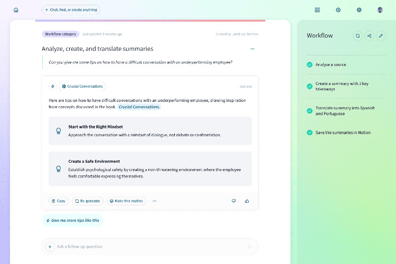396x264 pixels.
Task: Regenerate the response
Action: click(x=88, y=201)
